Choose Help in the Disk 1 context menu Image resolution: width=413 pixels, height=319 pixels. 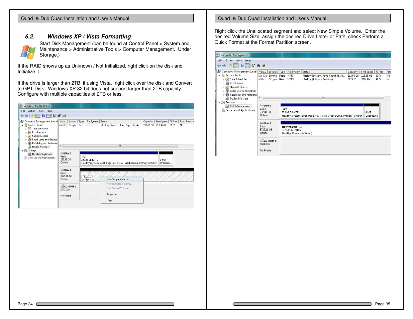pyautogui.click(x=109, y=200)
